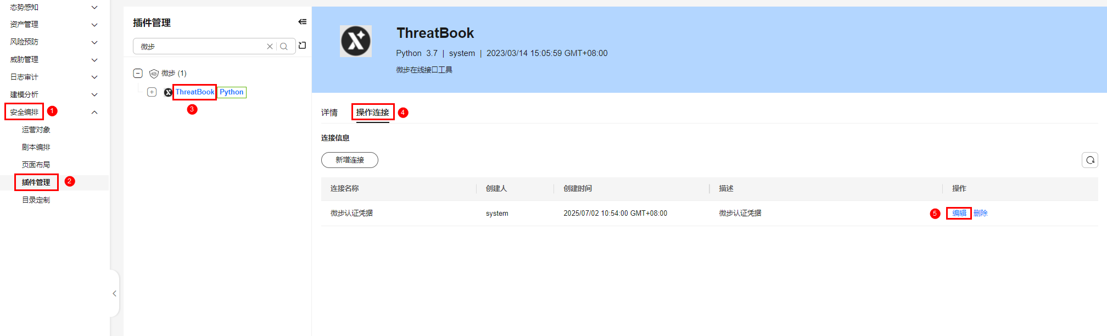Expand the 日志审计 menu

pos(94,77)
